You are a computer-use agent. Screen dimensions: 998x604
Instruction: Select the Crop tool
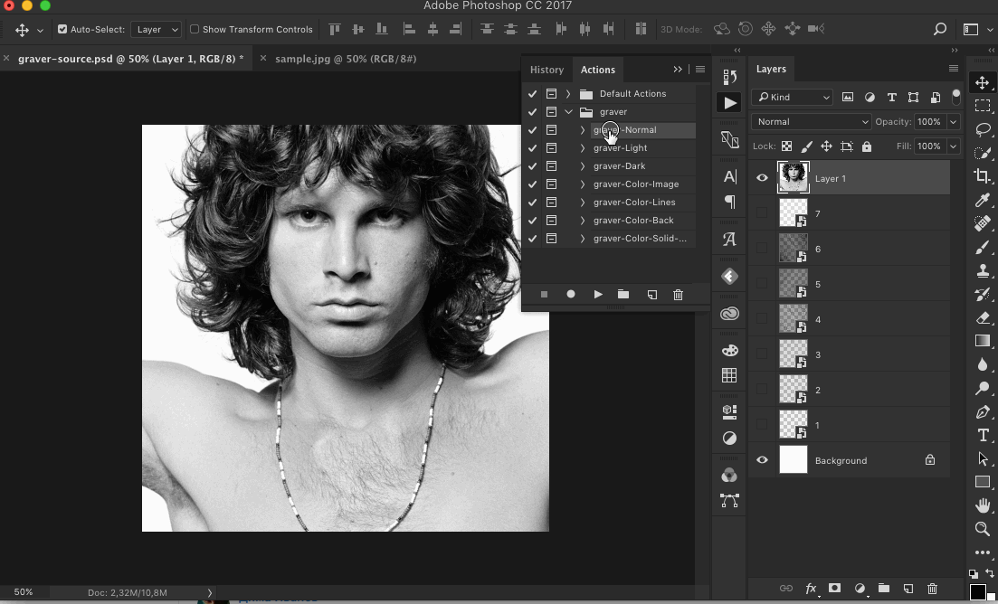pos(983,176)
